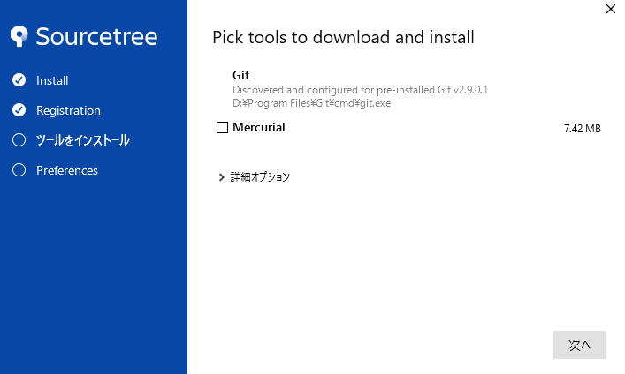Screen dimensions: 625x374
Task: Click the Mercurial label text
Action: pos(258,128)
